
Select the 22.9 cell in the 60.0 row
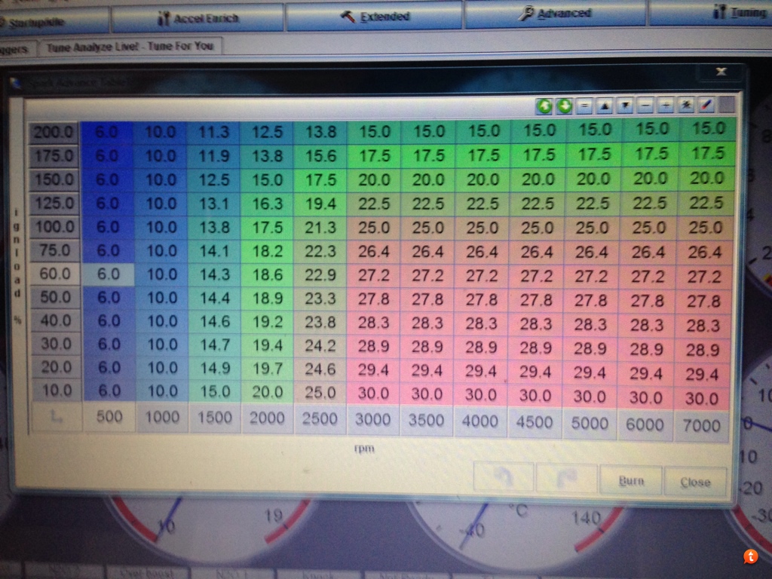click(321, 274)
